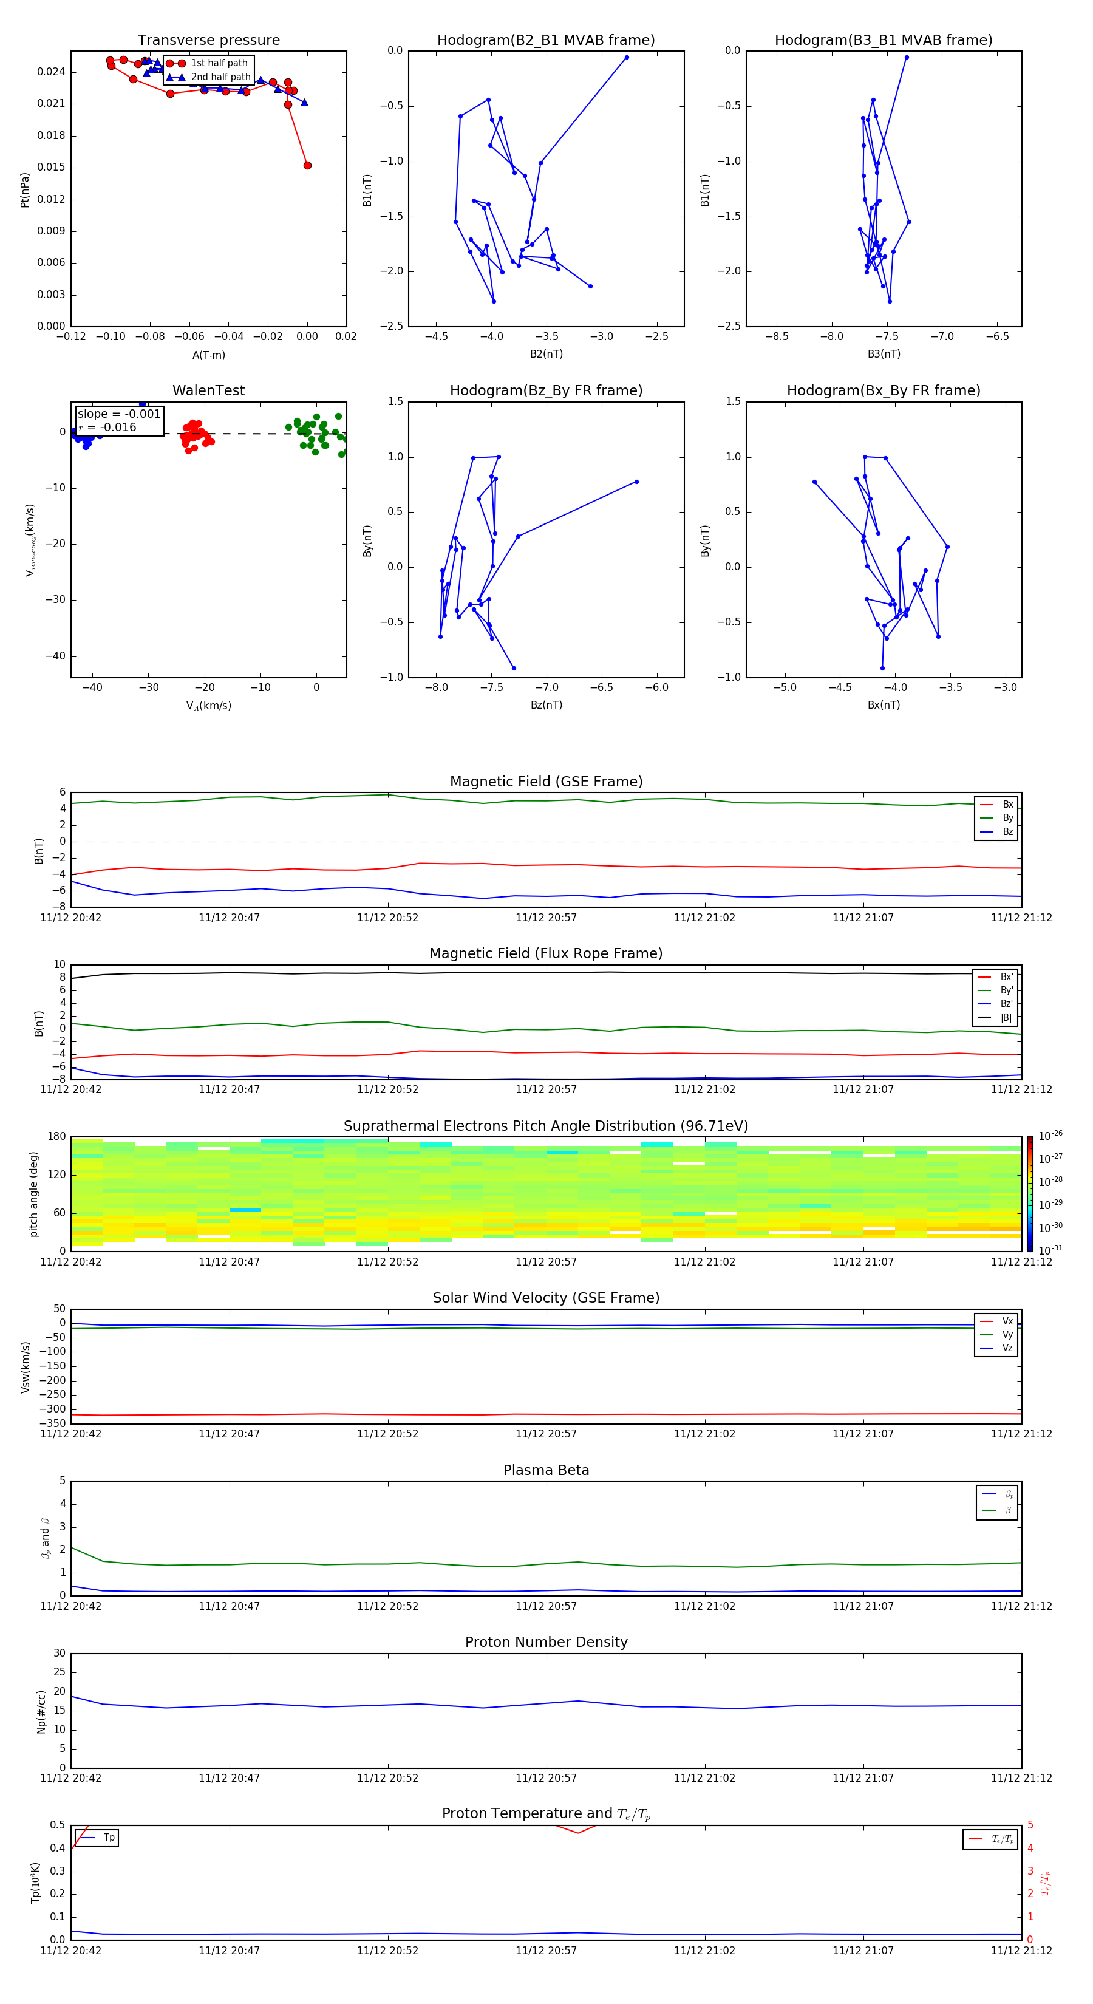The width and height of the screenshot is (1093, 2004).
Task: Click the 'Bz(nT)' x-axis label
Action: coord(546,705)
